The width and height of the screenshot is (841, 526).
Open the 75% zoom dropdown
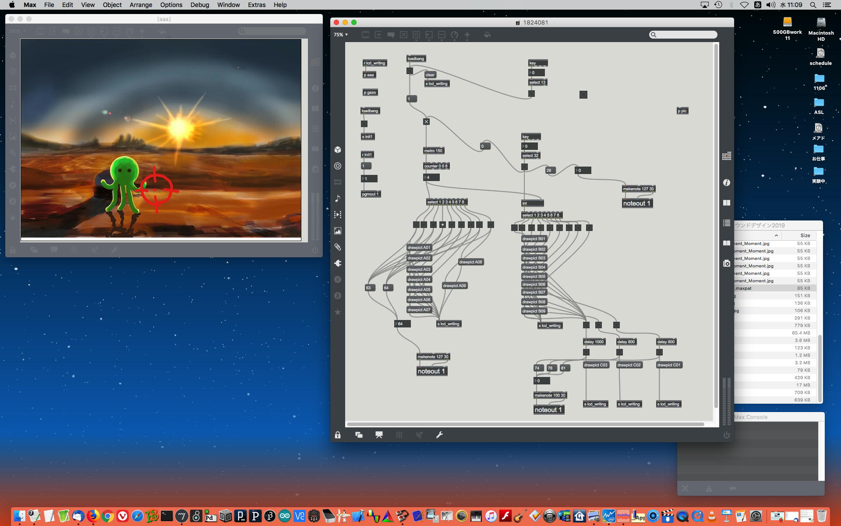point(341,35)
